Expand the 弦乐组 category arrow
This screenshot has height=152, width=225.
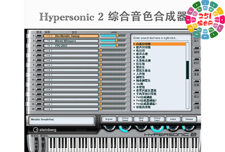click(x=134, y=64)
